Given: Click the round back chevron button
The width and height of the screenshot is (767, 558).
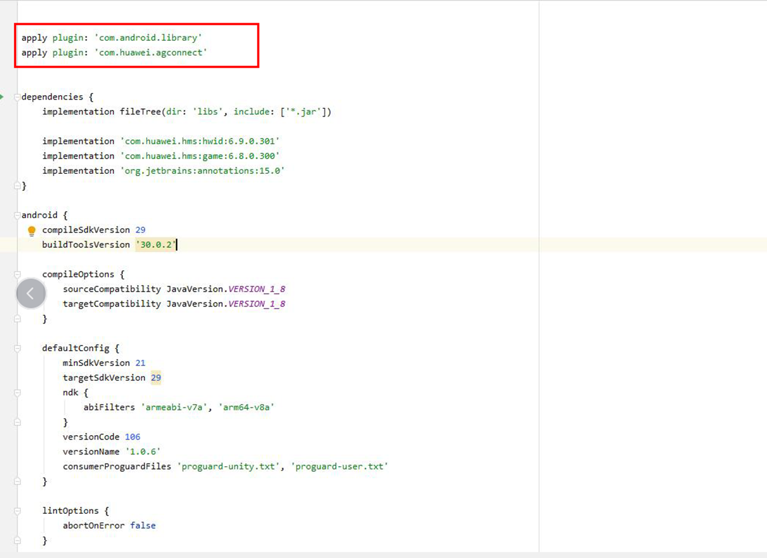Looking at the screenshot, I should pos(31,293).
